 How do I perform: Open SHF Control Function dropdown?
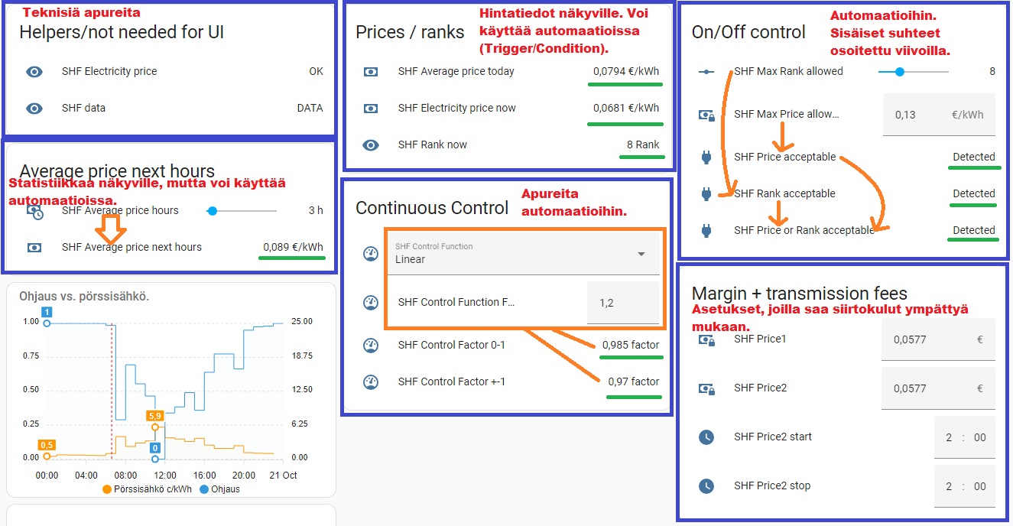[x=520, y=254]
